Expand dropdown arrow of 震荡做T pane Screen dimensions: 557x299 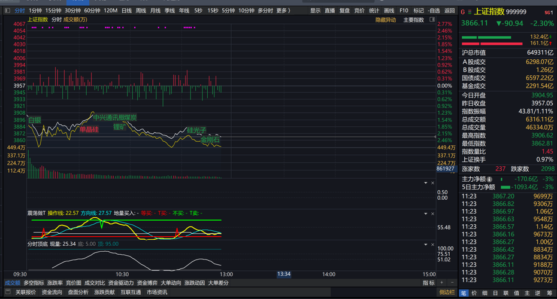[426, 212]
